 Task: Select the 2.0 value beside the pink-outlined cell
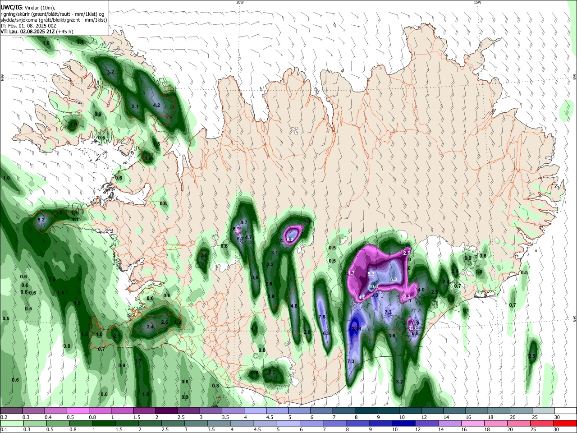point(307,222)
